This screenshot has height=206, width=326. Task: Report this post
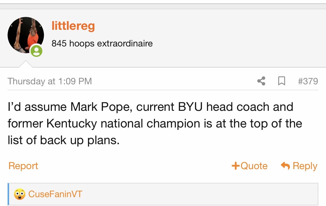pyautogui.click(x=23, y=166)
